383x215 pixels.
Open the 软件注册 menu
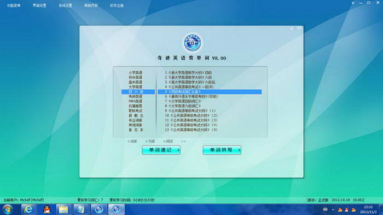117,5
